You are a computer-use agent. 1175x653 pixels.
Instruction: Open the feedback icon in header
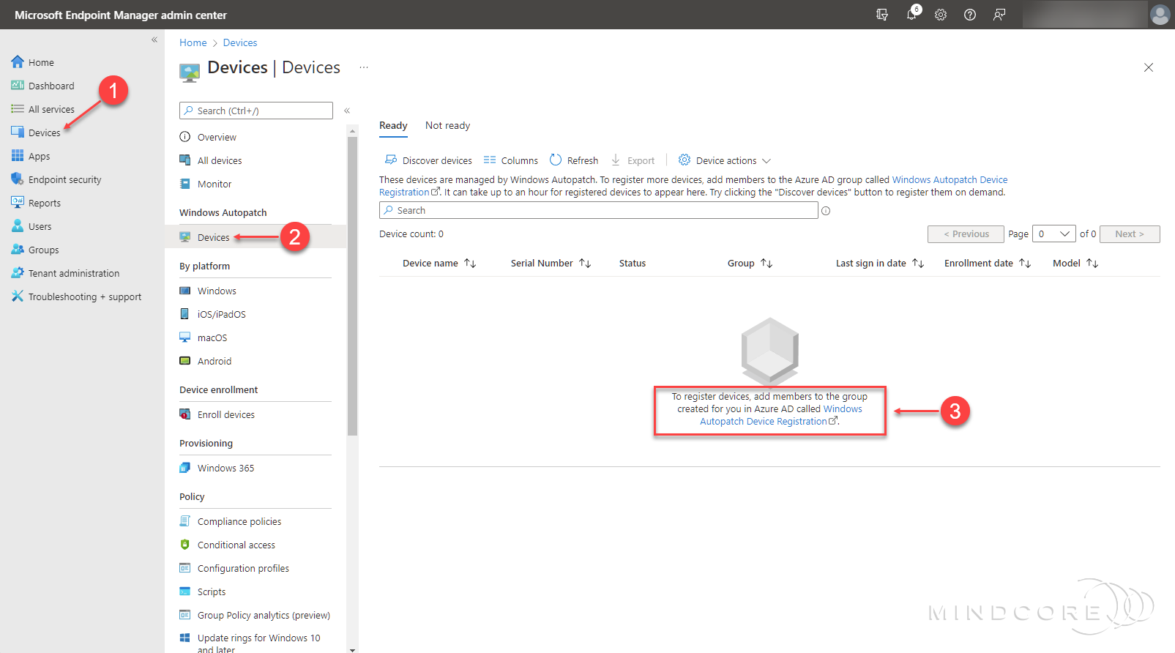coord(999,15)
